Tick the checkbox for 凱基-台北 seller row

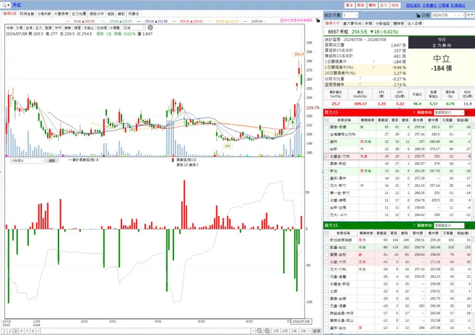coord(326,248)
